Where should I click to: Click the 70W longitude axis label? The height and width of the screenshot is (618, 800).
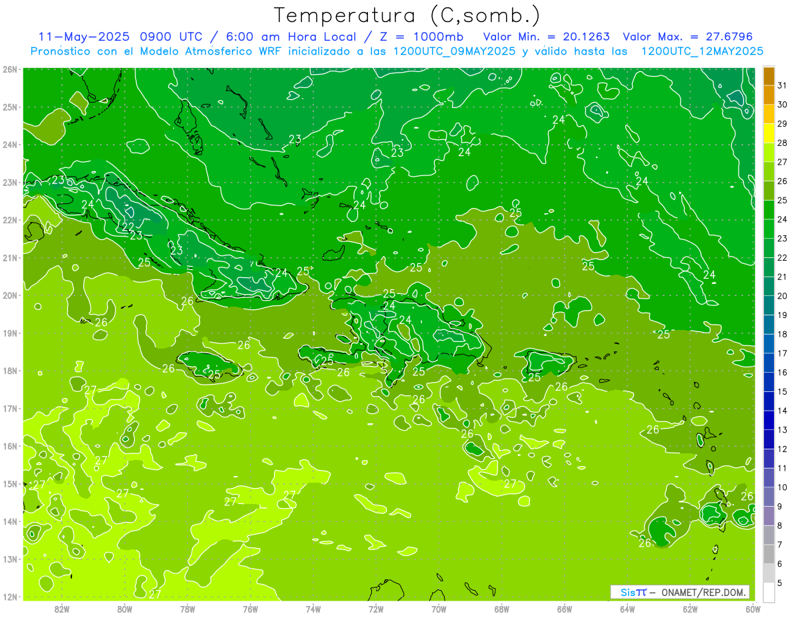click(x=439, y=609)
